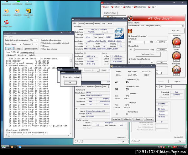Screen dimensions: 188x155
Task: Enable the Audio service checkbox
Action: coord(42,43)
